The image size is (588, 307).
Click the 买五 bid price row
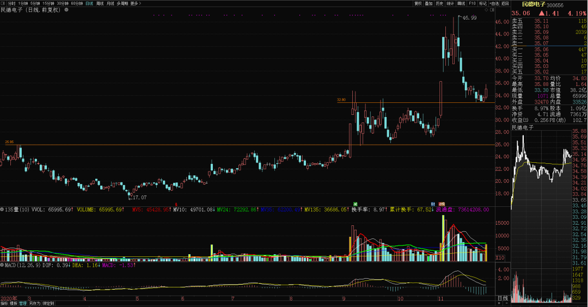coord(549,72)
